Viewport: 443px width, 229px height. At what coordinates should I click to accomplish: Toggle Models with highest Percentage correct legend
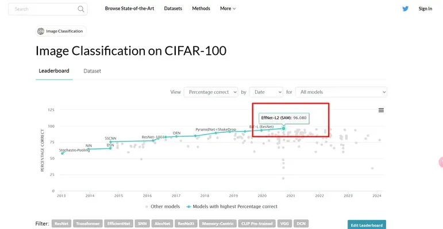pyautogui.click(x=232, y=207)
